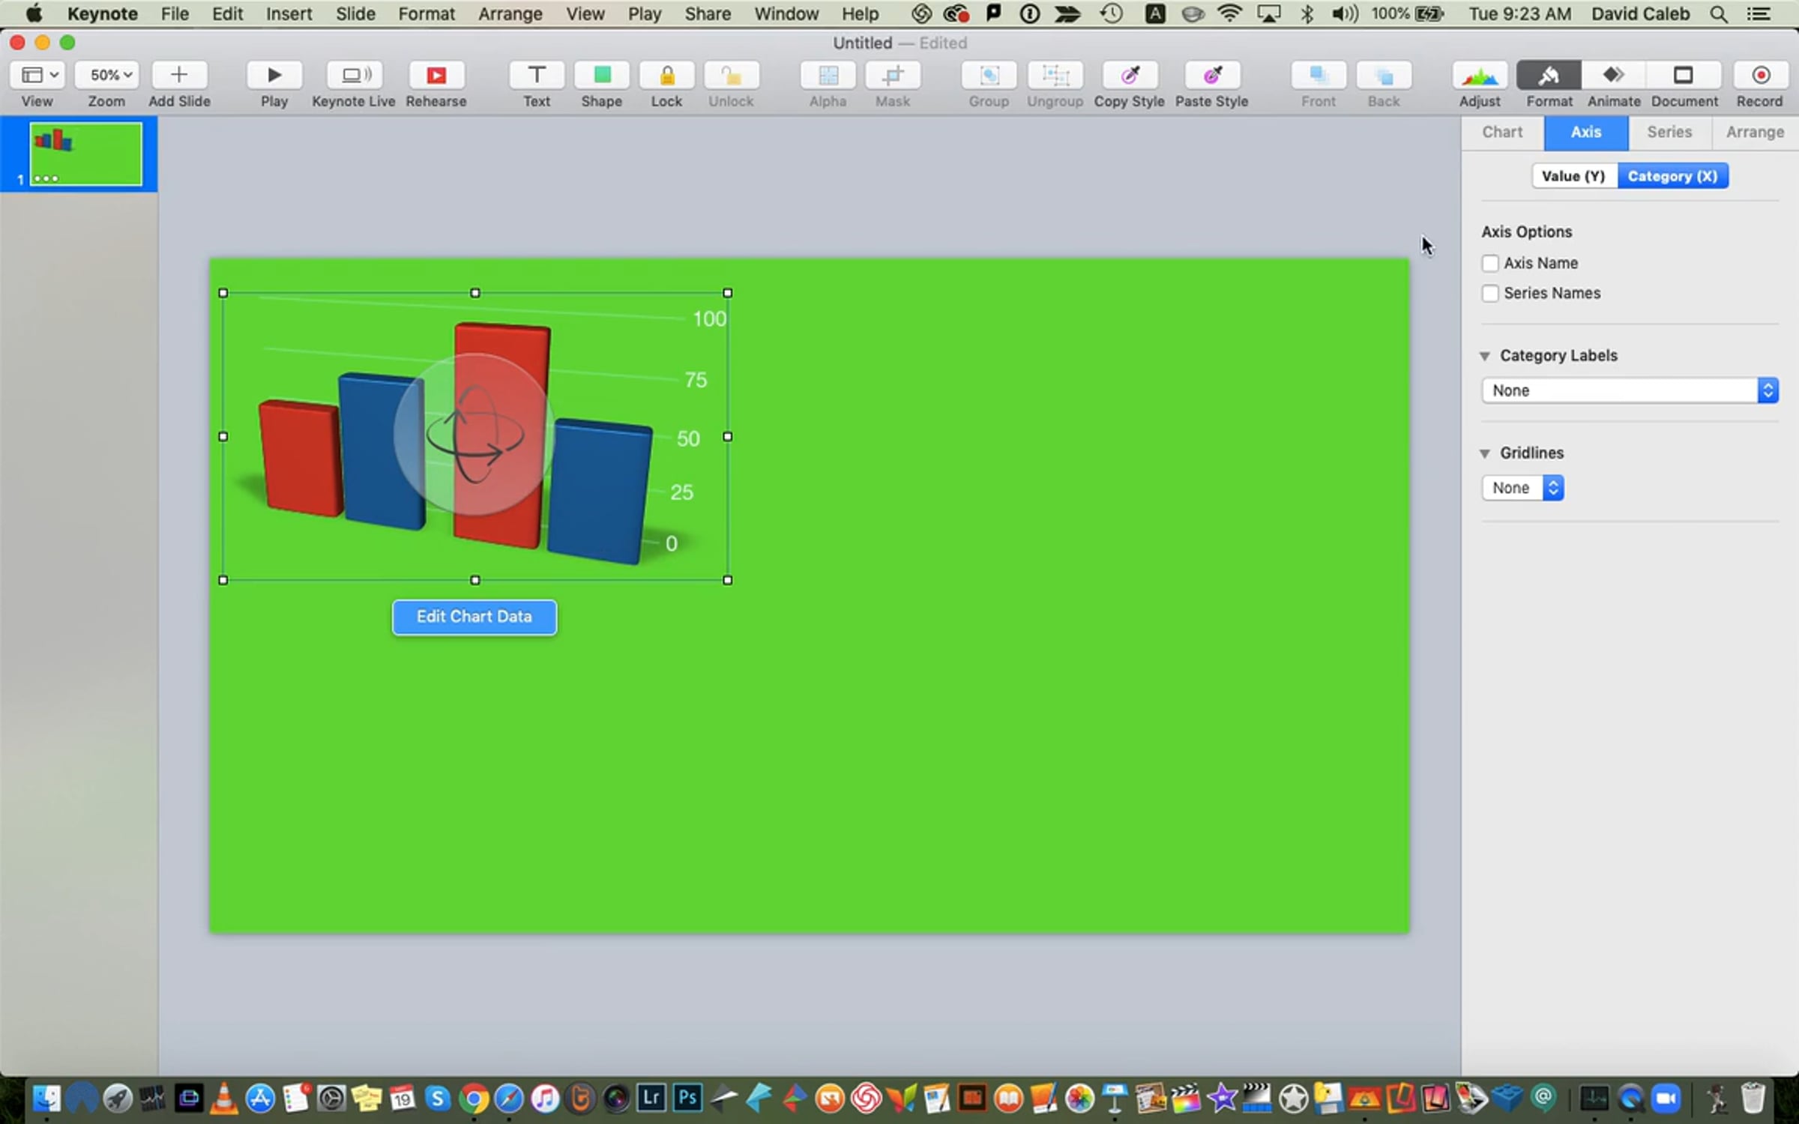This screenshot has height=1124, width=1799.
Task: Open the Category Labels dropdown
Action: point(1629,390)
